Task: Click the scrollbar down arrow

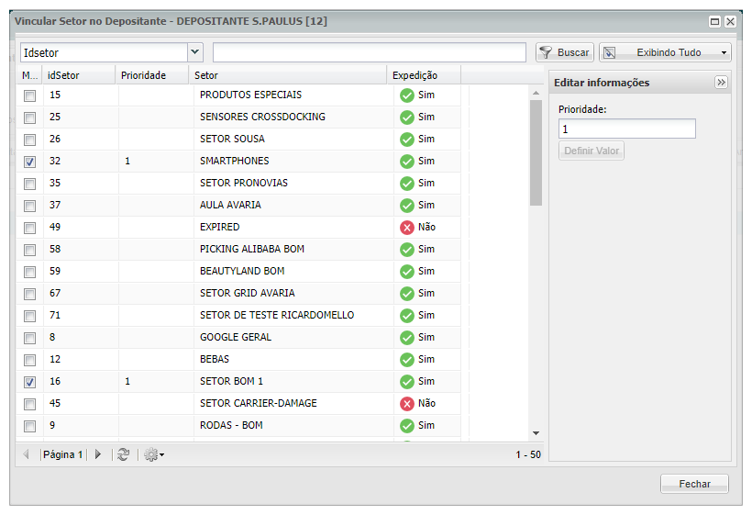Action: (536, 433)
